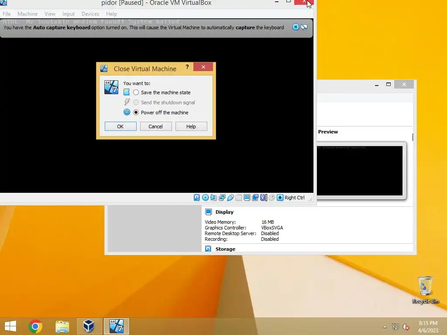This screenshot has height=335, width=447.
Task: Dismiss the auto capture keyboard notification
Action: point(296,27)
